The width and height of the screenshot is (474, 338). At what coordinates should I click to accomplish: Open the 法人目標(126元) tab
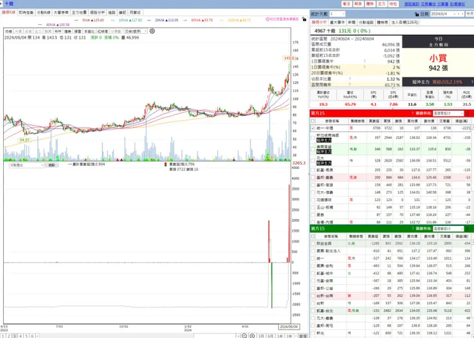(x=405, y=22)
